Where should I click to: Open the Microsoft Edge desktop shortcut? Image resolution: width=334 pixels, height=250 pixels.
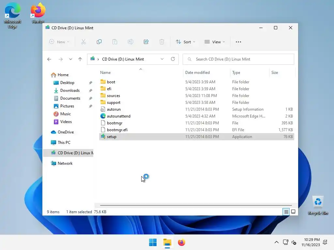pyautogui.click(x=12, y=16)
